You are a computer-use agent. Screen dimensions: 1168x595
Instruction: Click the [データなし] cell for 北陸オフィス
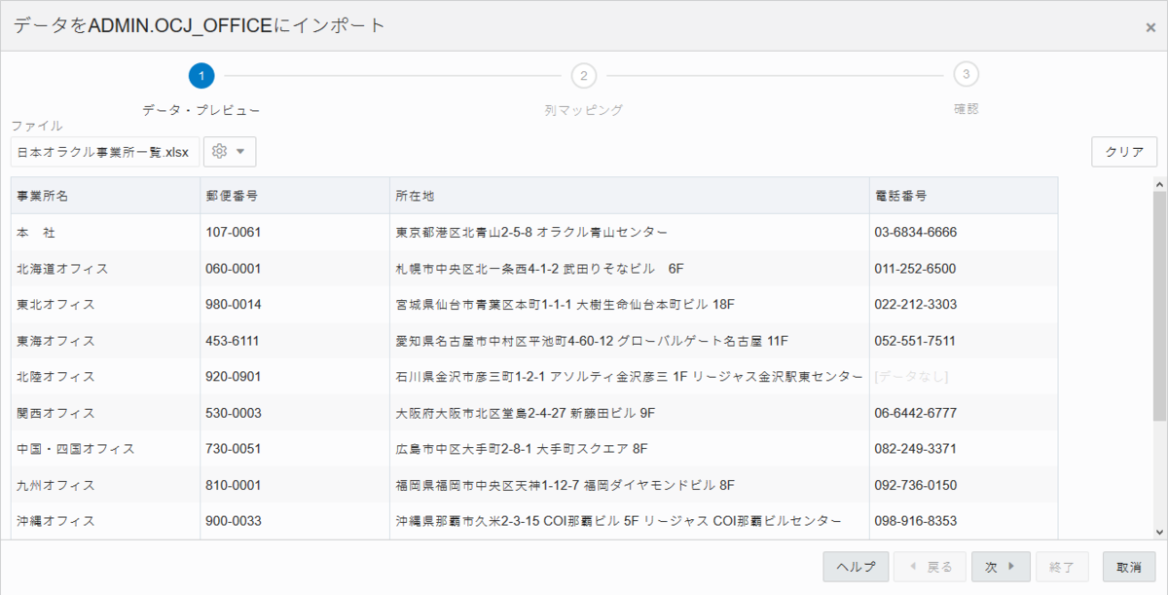pos(910,376)
